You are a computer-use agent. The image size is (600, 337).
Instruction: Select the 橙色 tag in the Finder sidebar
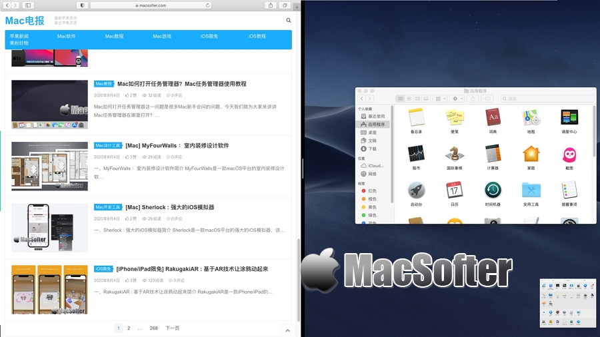tap(373, 198)
